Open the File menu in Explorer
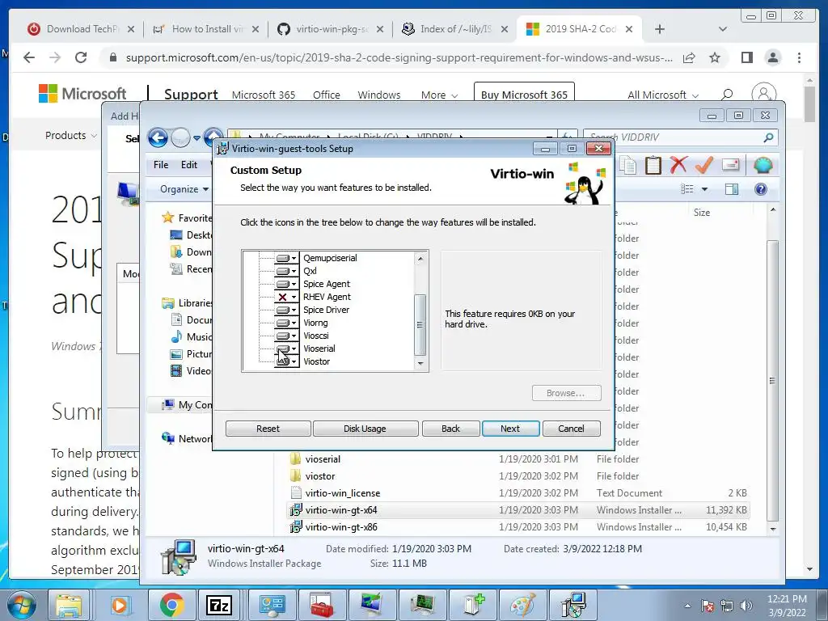 [161, 165]
